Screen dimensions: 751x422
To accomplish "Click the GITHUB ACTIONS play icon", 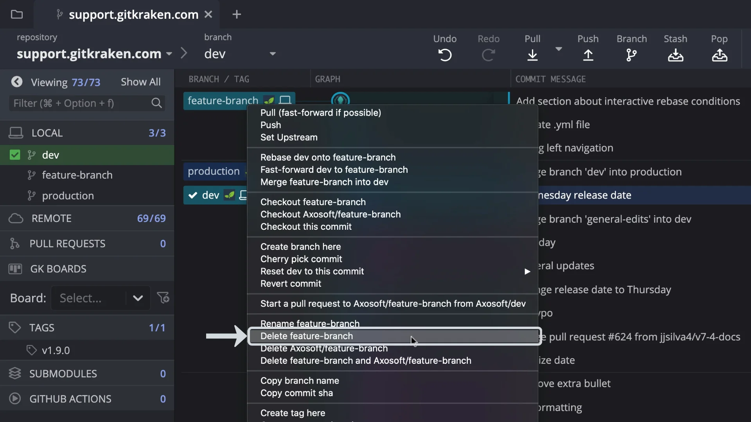I will click(15, 399).
